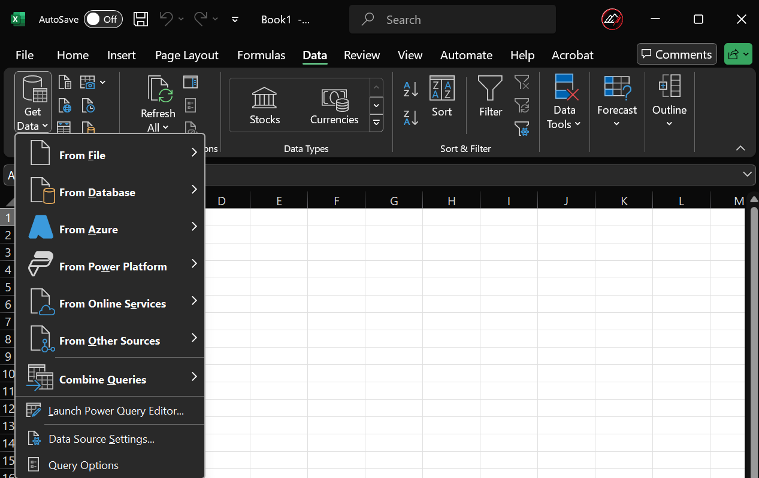759x478 pixels.
Task: Toggle the Filter funnel button
Action: coord(490,96)
